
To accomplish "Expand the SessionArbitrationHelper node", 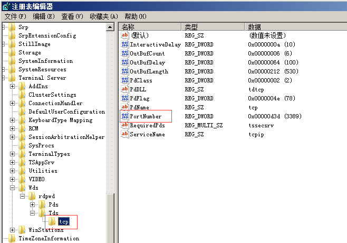I will [x=13, y=137].
